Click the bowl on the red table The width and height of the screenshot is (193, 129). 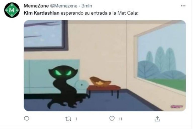coord(100,81)
